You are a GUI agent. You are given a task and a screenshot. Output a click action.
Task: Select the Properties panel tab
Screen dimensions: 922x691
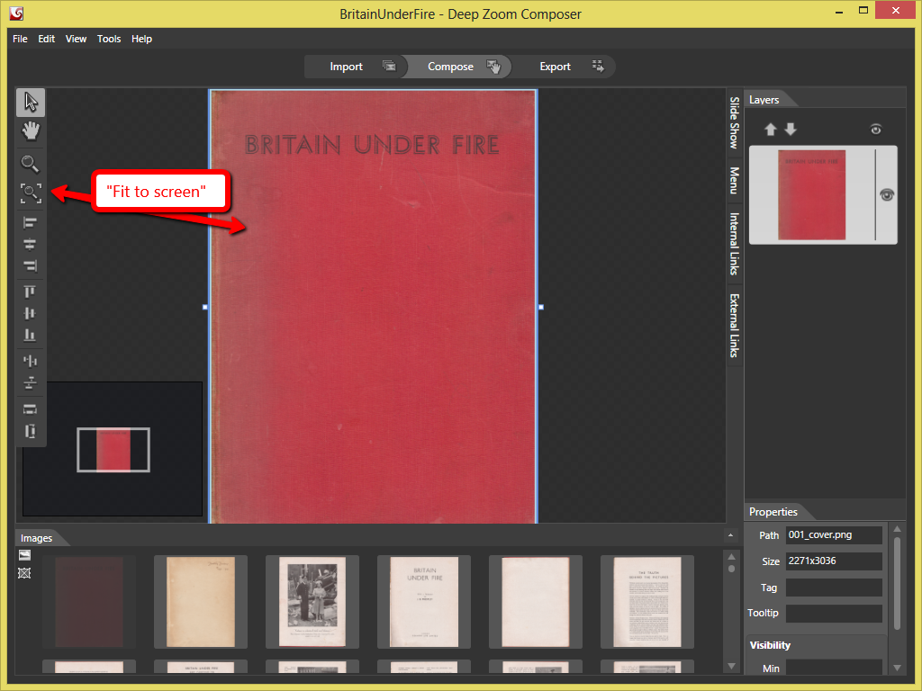point(773,512)
